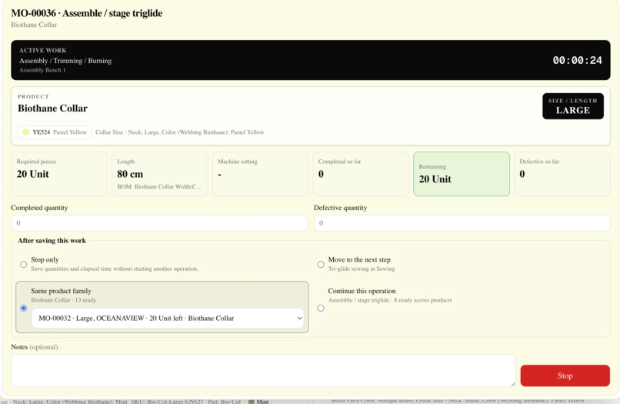Focus the Defective quantity input field
620x404 pixels.
(462, 223)
